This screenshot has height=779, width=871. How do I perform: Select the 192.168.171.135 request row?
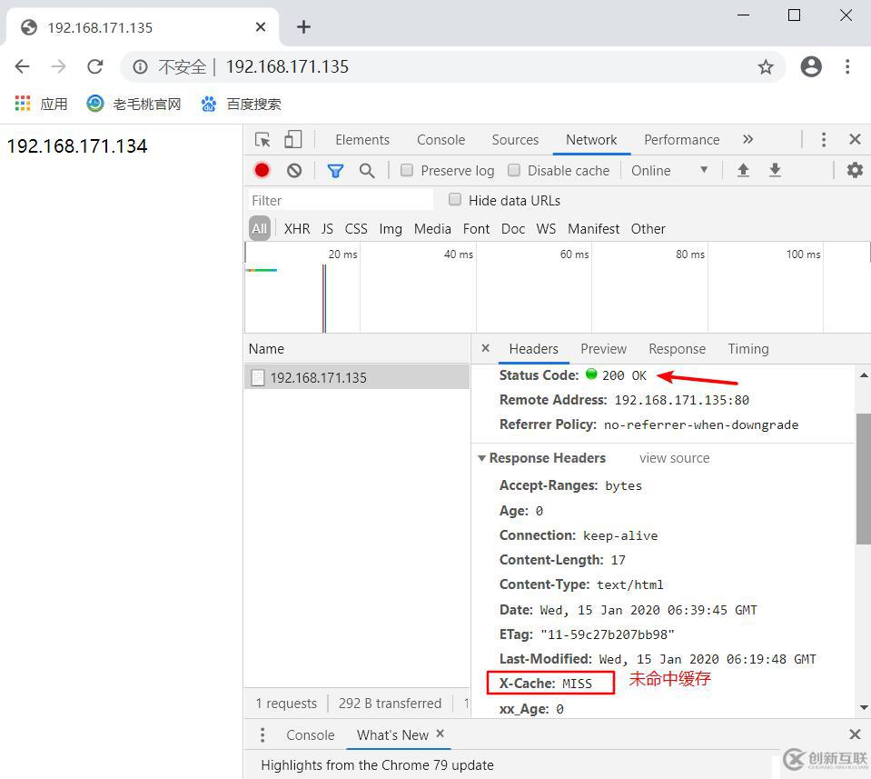point(357,377)
